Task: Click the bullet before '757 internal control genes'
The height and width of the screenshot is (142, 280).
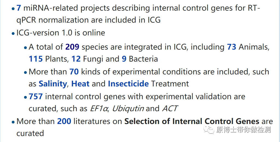Action: point(25,97)
